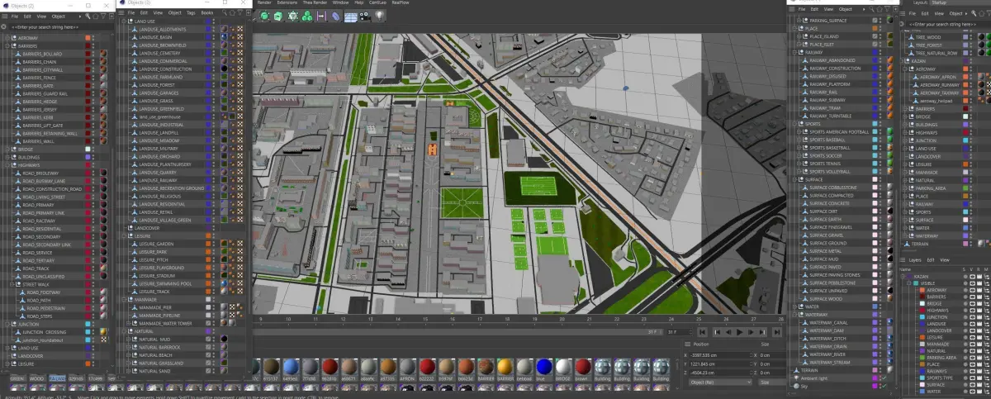Toggle visibility dots for LAND USE in Objects (3)
This screenshot has width=991, height=399.
[x=215, y=21]
